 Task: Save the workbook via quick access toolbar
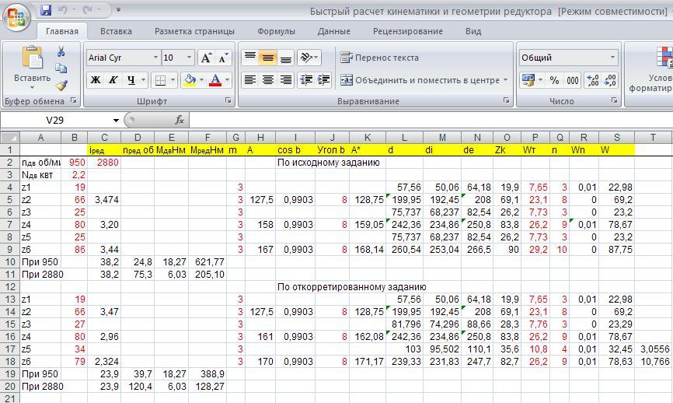point(46,10)
